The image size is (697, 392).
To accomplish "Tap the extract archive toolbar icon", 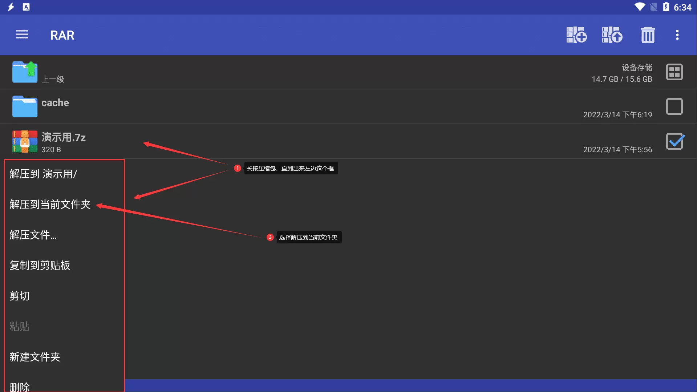I will point(612,35).
